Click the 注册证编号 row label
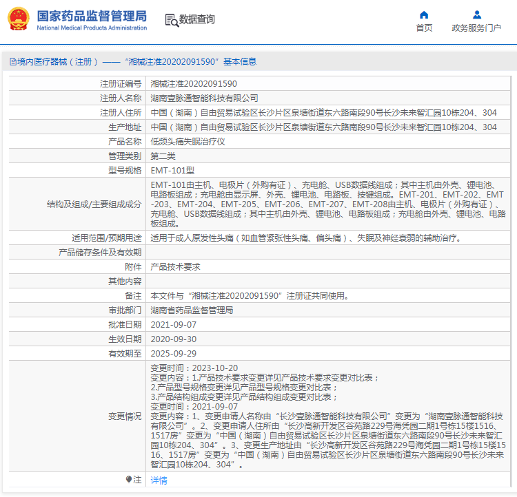This screenshot has height=497, width=517. click(121, 84)
